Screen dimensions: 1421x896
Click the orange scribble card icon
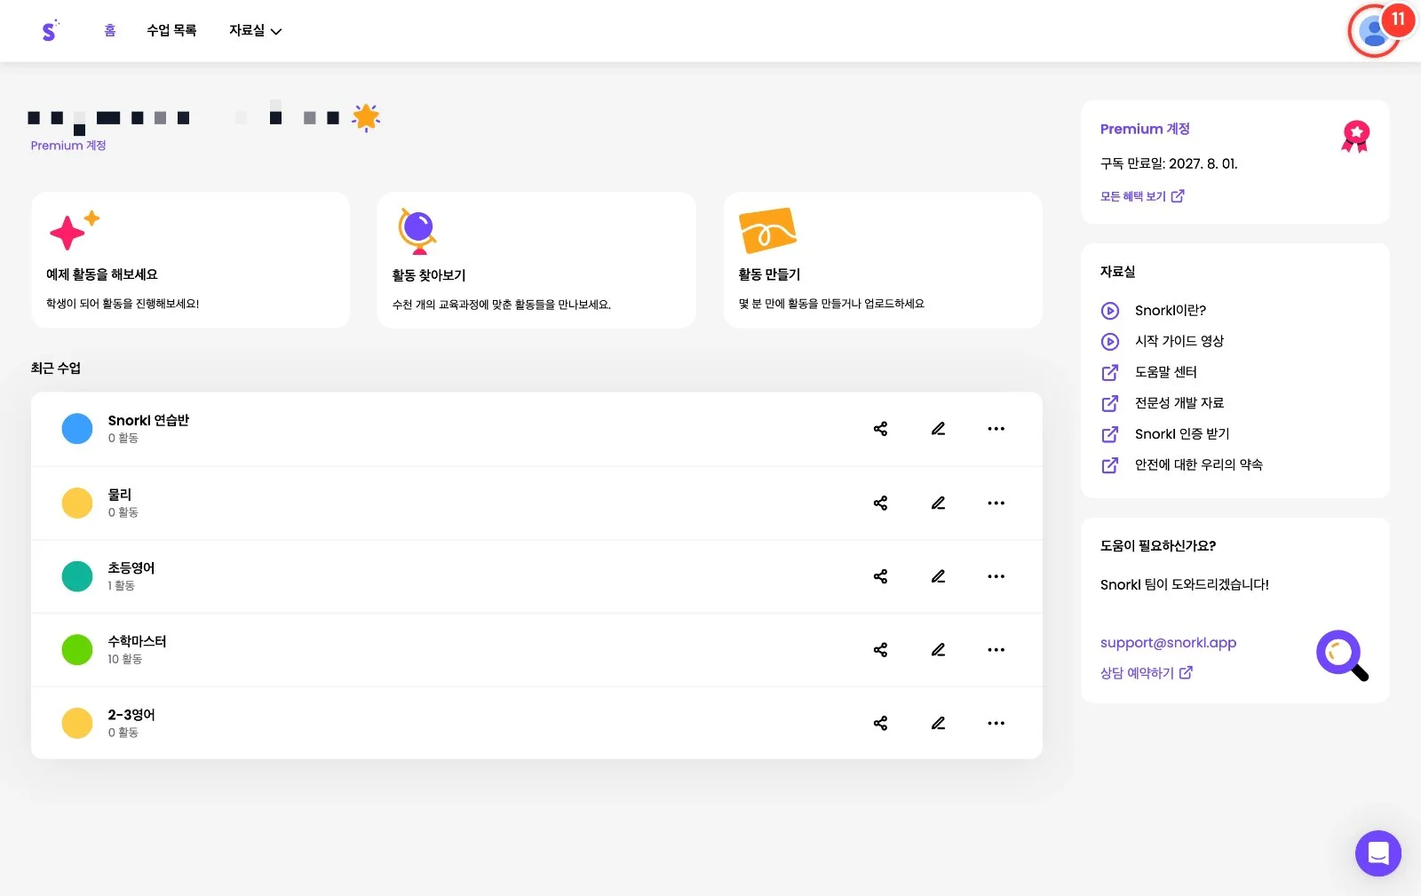click(767, 231)
